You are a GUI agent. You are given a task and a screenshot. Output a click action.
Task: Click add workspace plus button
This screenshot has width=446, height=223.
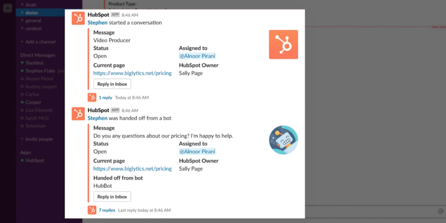tap(8, 8)
